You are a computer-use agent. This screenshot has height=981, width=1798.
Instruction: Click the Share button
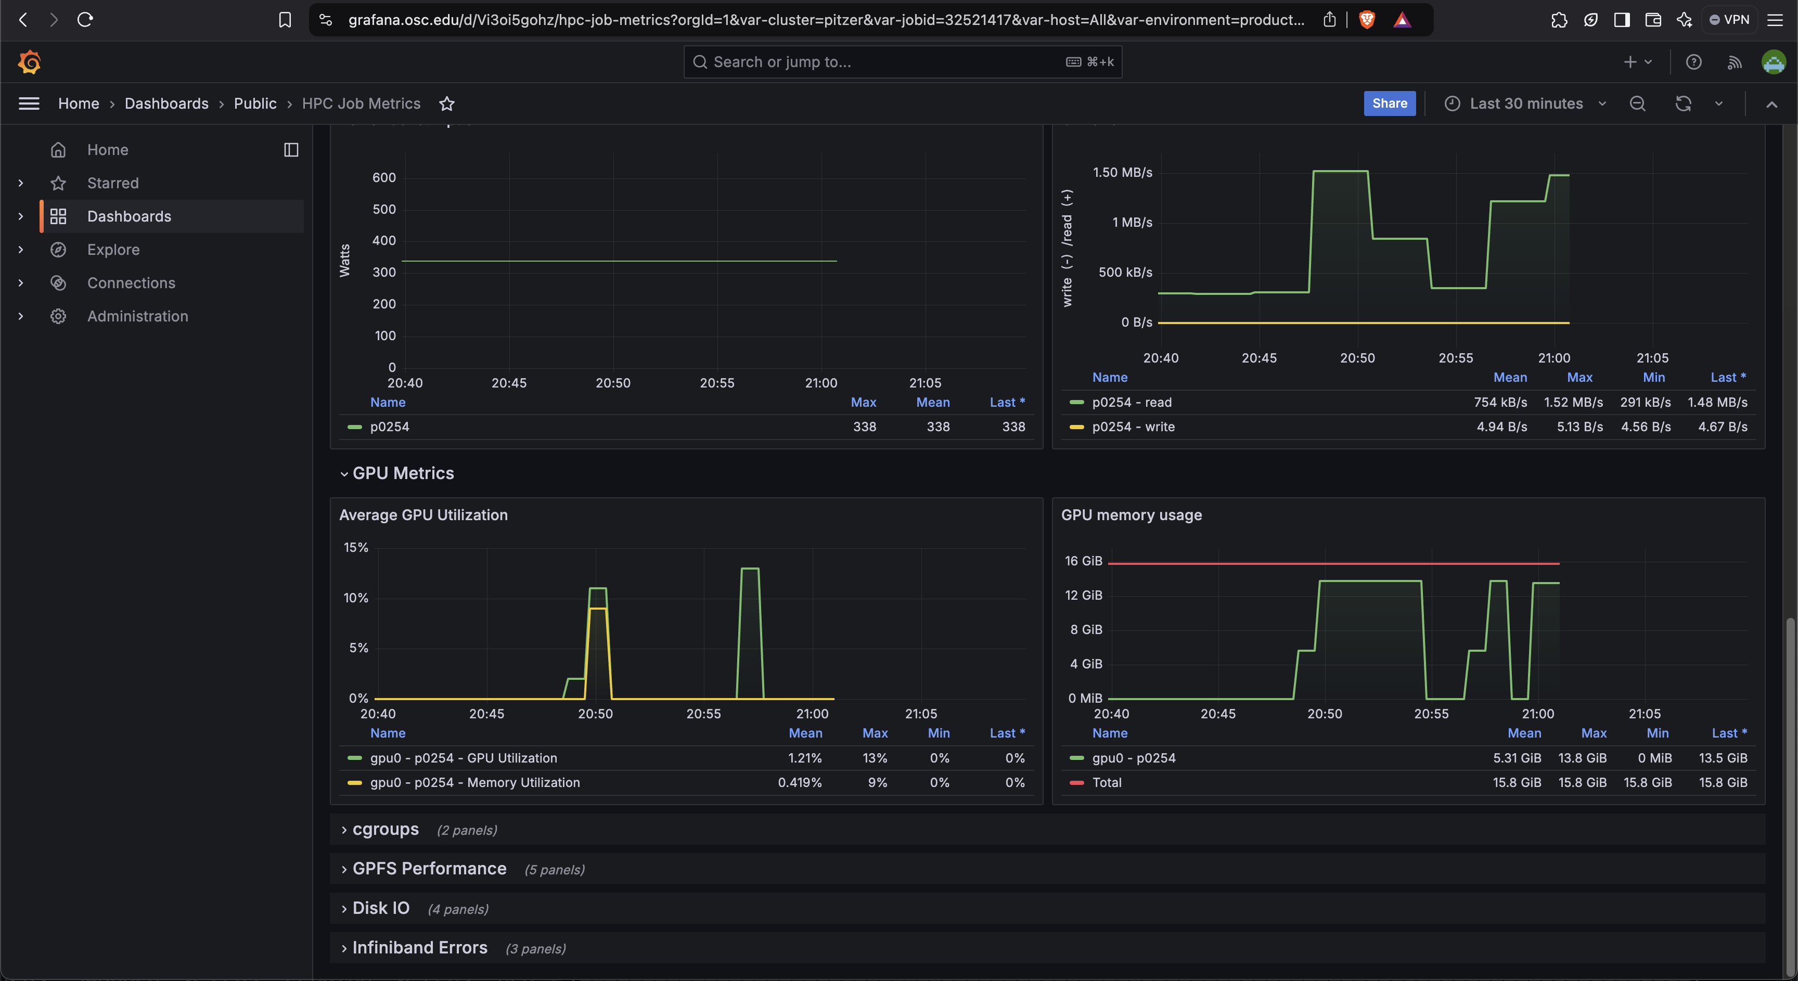tap(1389, 104)
